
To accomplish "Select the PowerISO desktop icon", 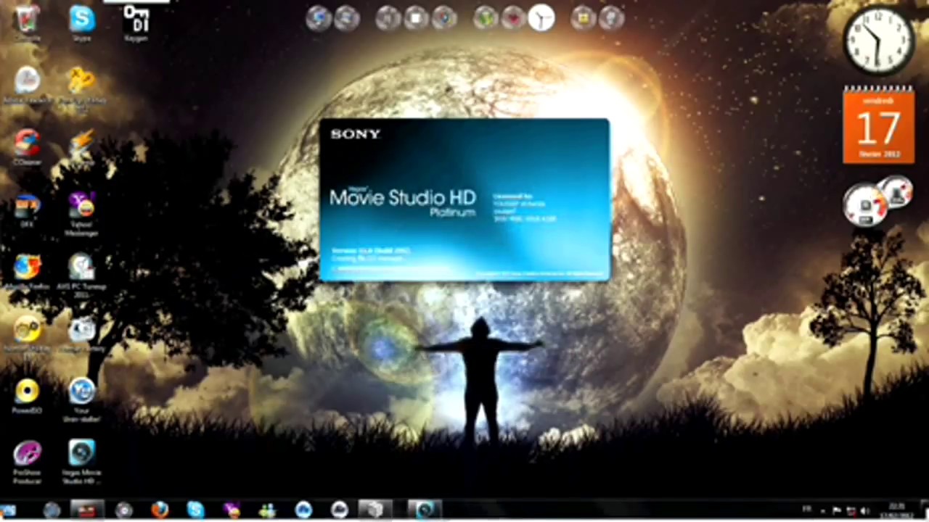I will (27, 396).
